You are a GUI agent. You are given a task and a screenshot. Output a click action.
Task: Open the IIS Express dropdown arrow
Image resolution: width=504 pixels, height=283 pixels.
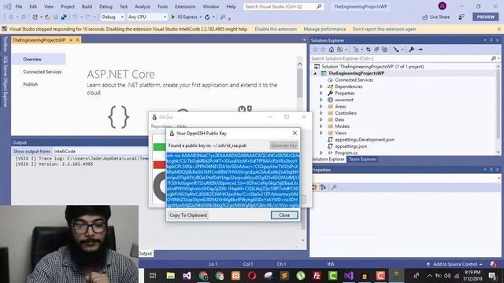pyautogui.click(x=201, y=17)
